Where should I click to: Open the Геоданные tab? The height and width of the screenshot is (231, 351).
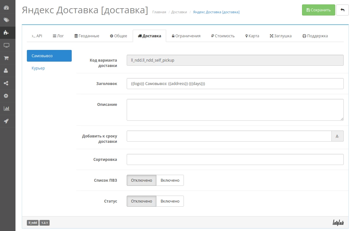(x=87, y=36)
